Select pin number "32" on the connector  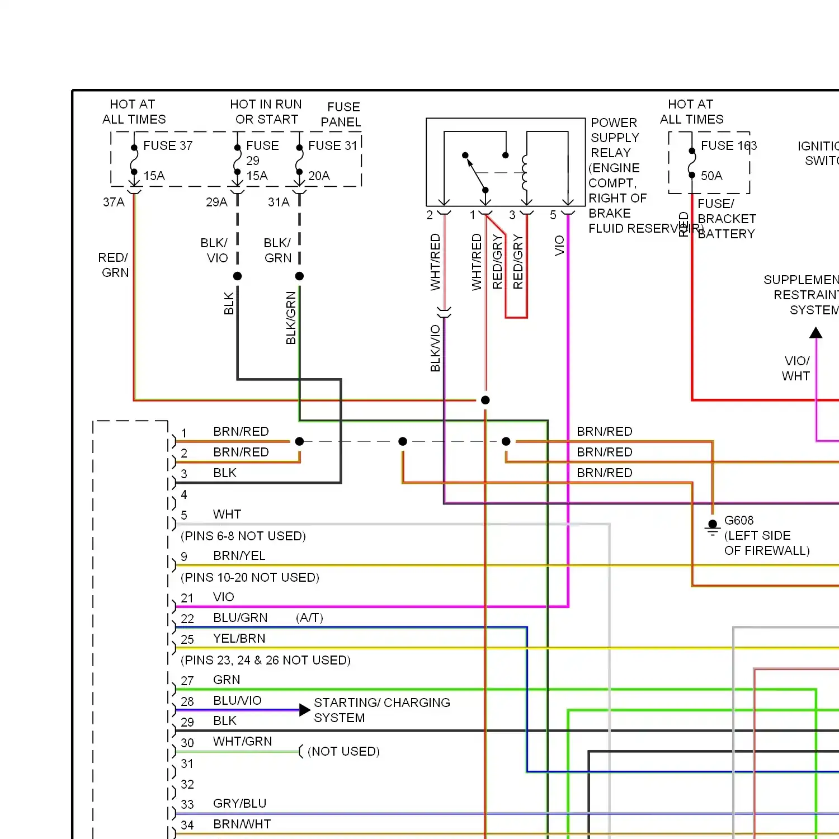tap(187, 785)
